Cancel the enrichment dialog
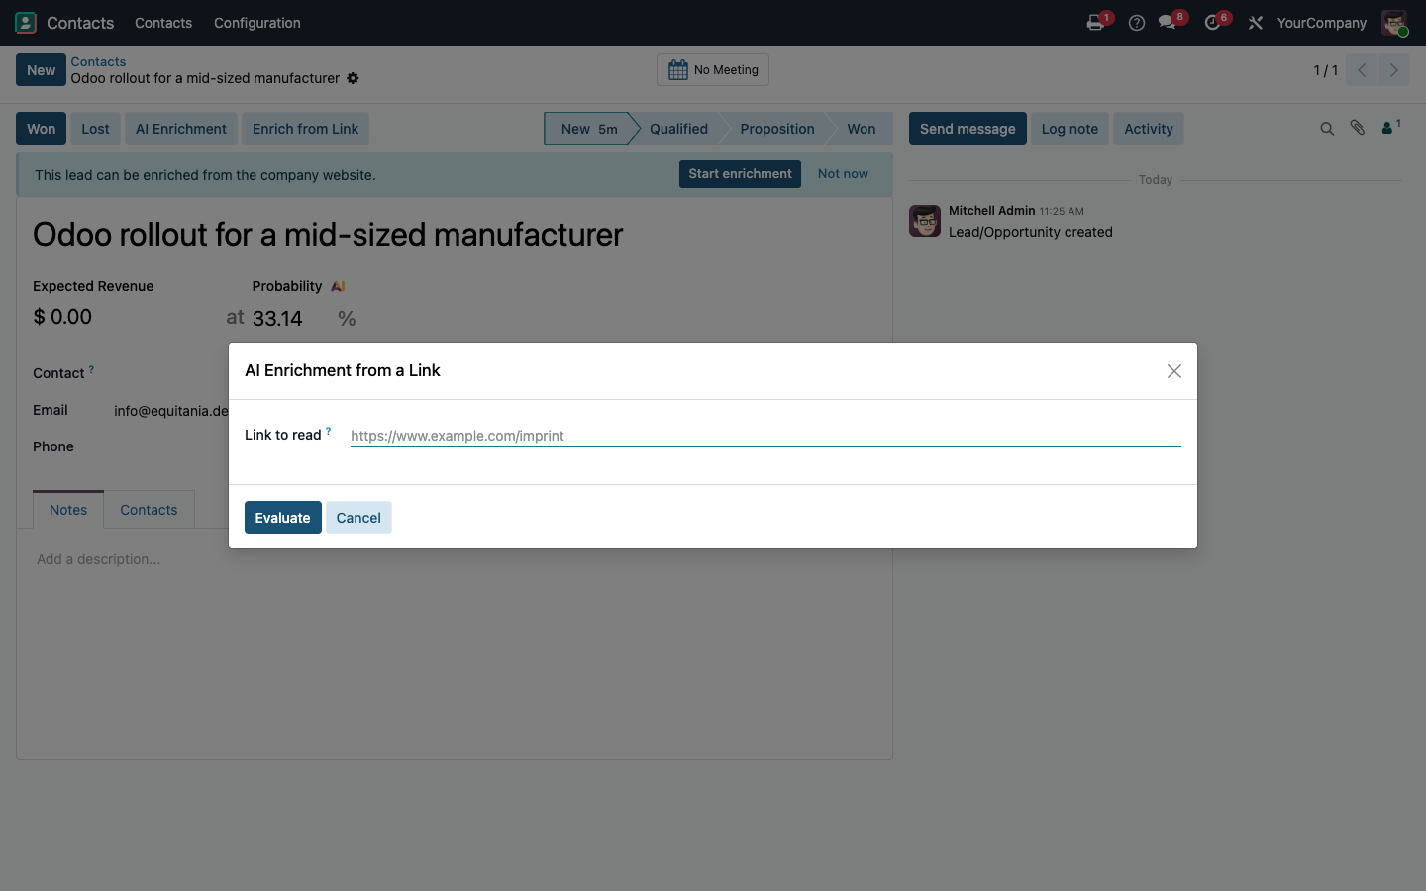Image resolution: width=1426 pixels, height=891 pixels. click(x=358, y=518)
